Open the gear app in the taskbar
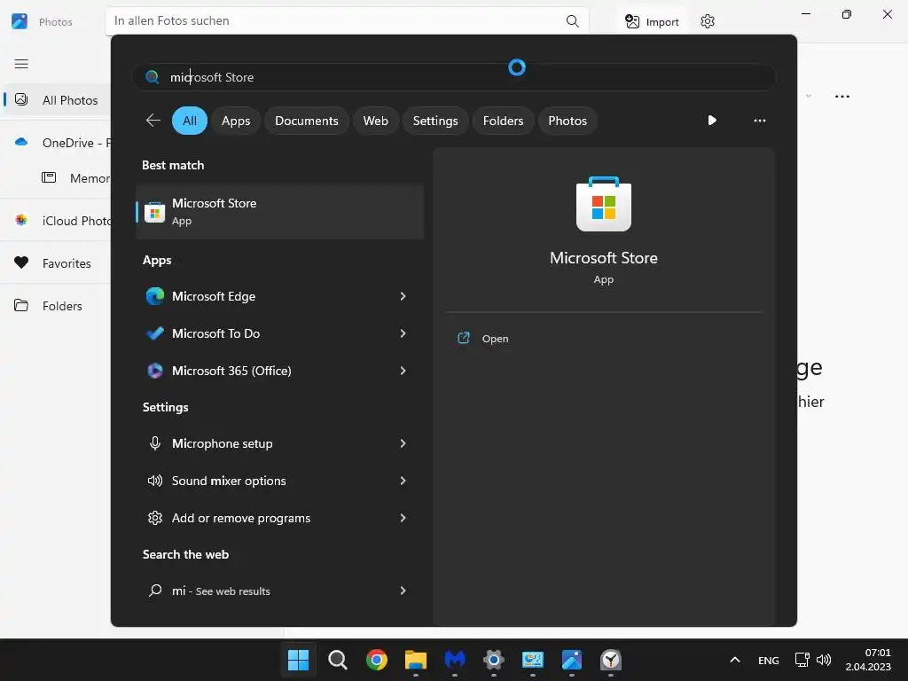This screenshot has height=681, width=908. [493, 660]
